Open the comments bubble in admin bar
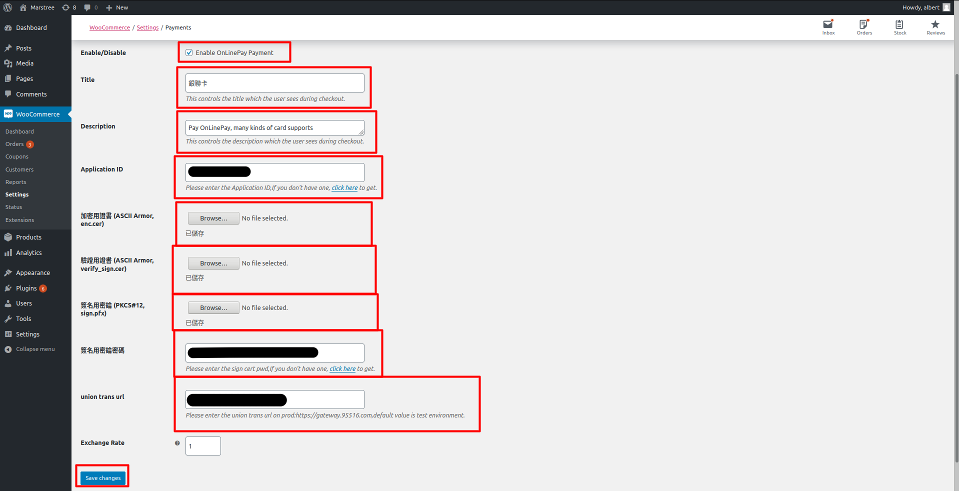The height and width of the screenshot is (491, 959). click(x=90, y=7)
